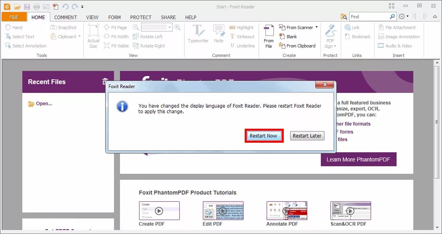Viewport: 442px width, 234px height.
Task: Switch to the VIEW ribbon tab
Action: [x=92, y=17]
